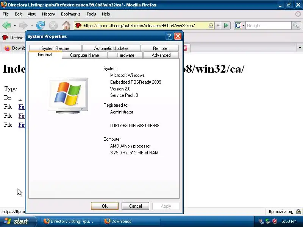Image resolution: width=303 pixels, height=227 pixels.
Task: Click the 5:53 PM system clock
Action: coord(289,221)
